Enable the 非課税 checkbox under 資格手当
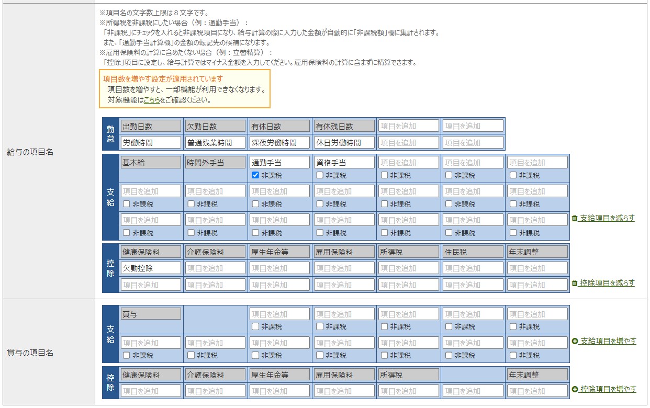650x408 pixels. (x=320, y=175)
